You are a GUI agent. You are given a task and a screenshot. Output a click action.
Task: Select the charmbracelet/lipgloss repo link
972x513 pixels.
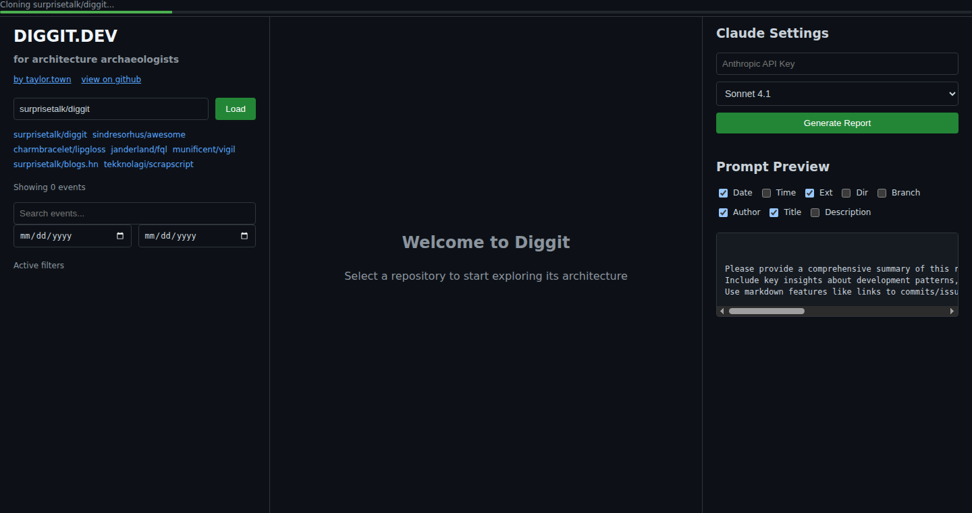pyautogui.click(x=59, y=150)
